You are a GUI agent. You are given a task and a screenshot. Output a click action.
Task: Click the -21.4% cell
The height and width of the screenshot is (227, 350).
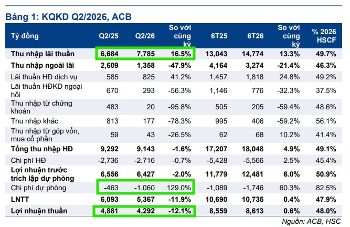289,66
